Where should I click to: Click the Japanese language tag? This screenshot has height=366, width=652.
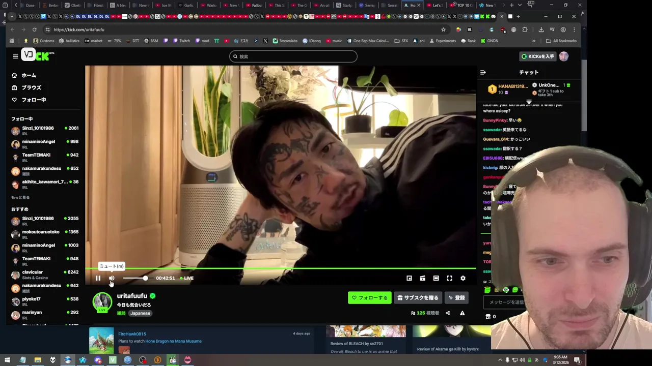pyautogui.click(x=140, y=313)
